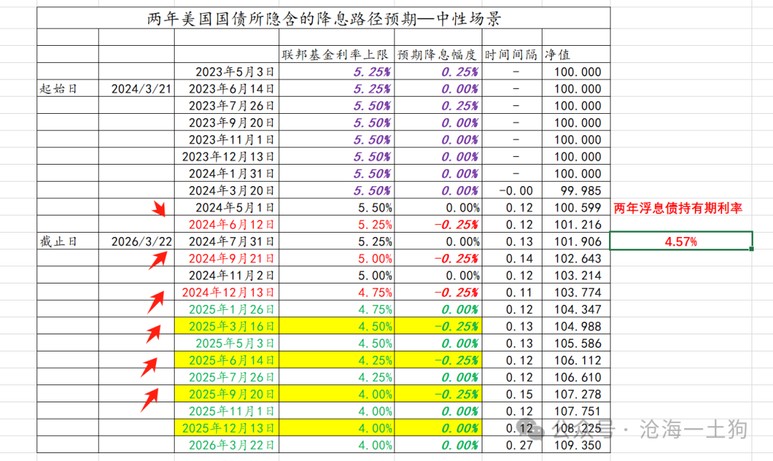Select the green-bordered cell showing 4.57%

click(681, 241)
